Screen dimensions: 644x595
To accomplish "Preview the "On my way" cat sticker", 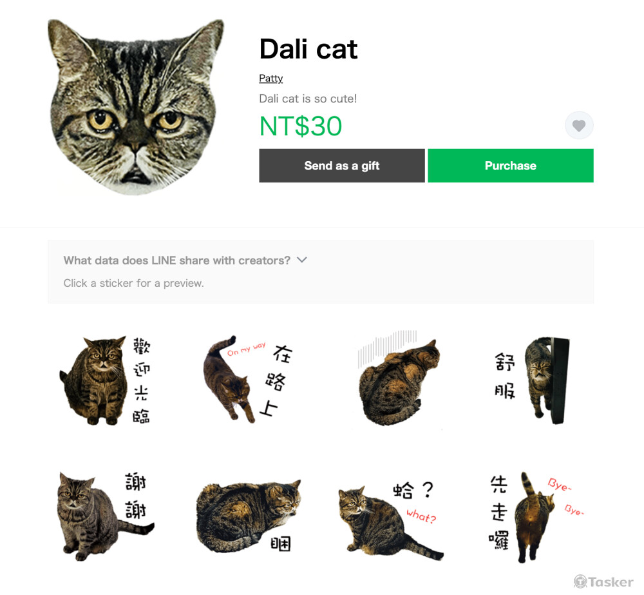I will pos(248,379).
